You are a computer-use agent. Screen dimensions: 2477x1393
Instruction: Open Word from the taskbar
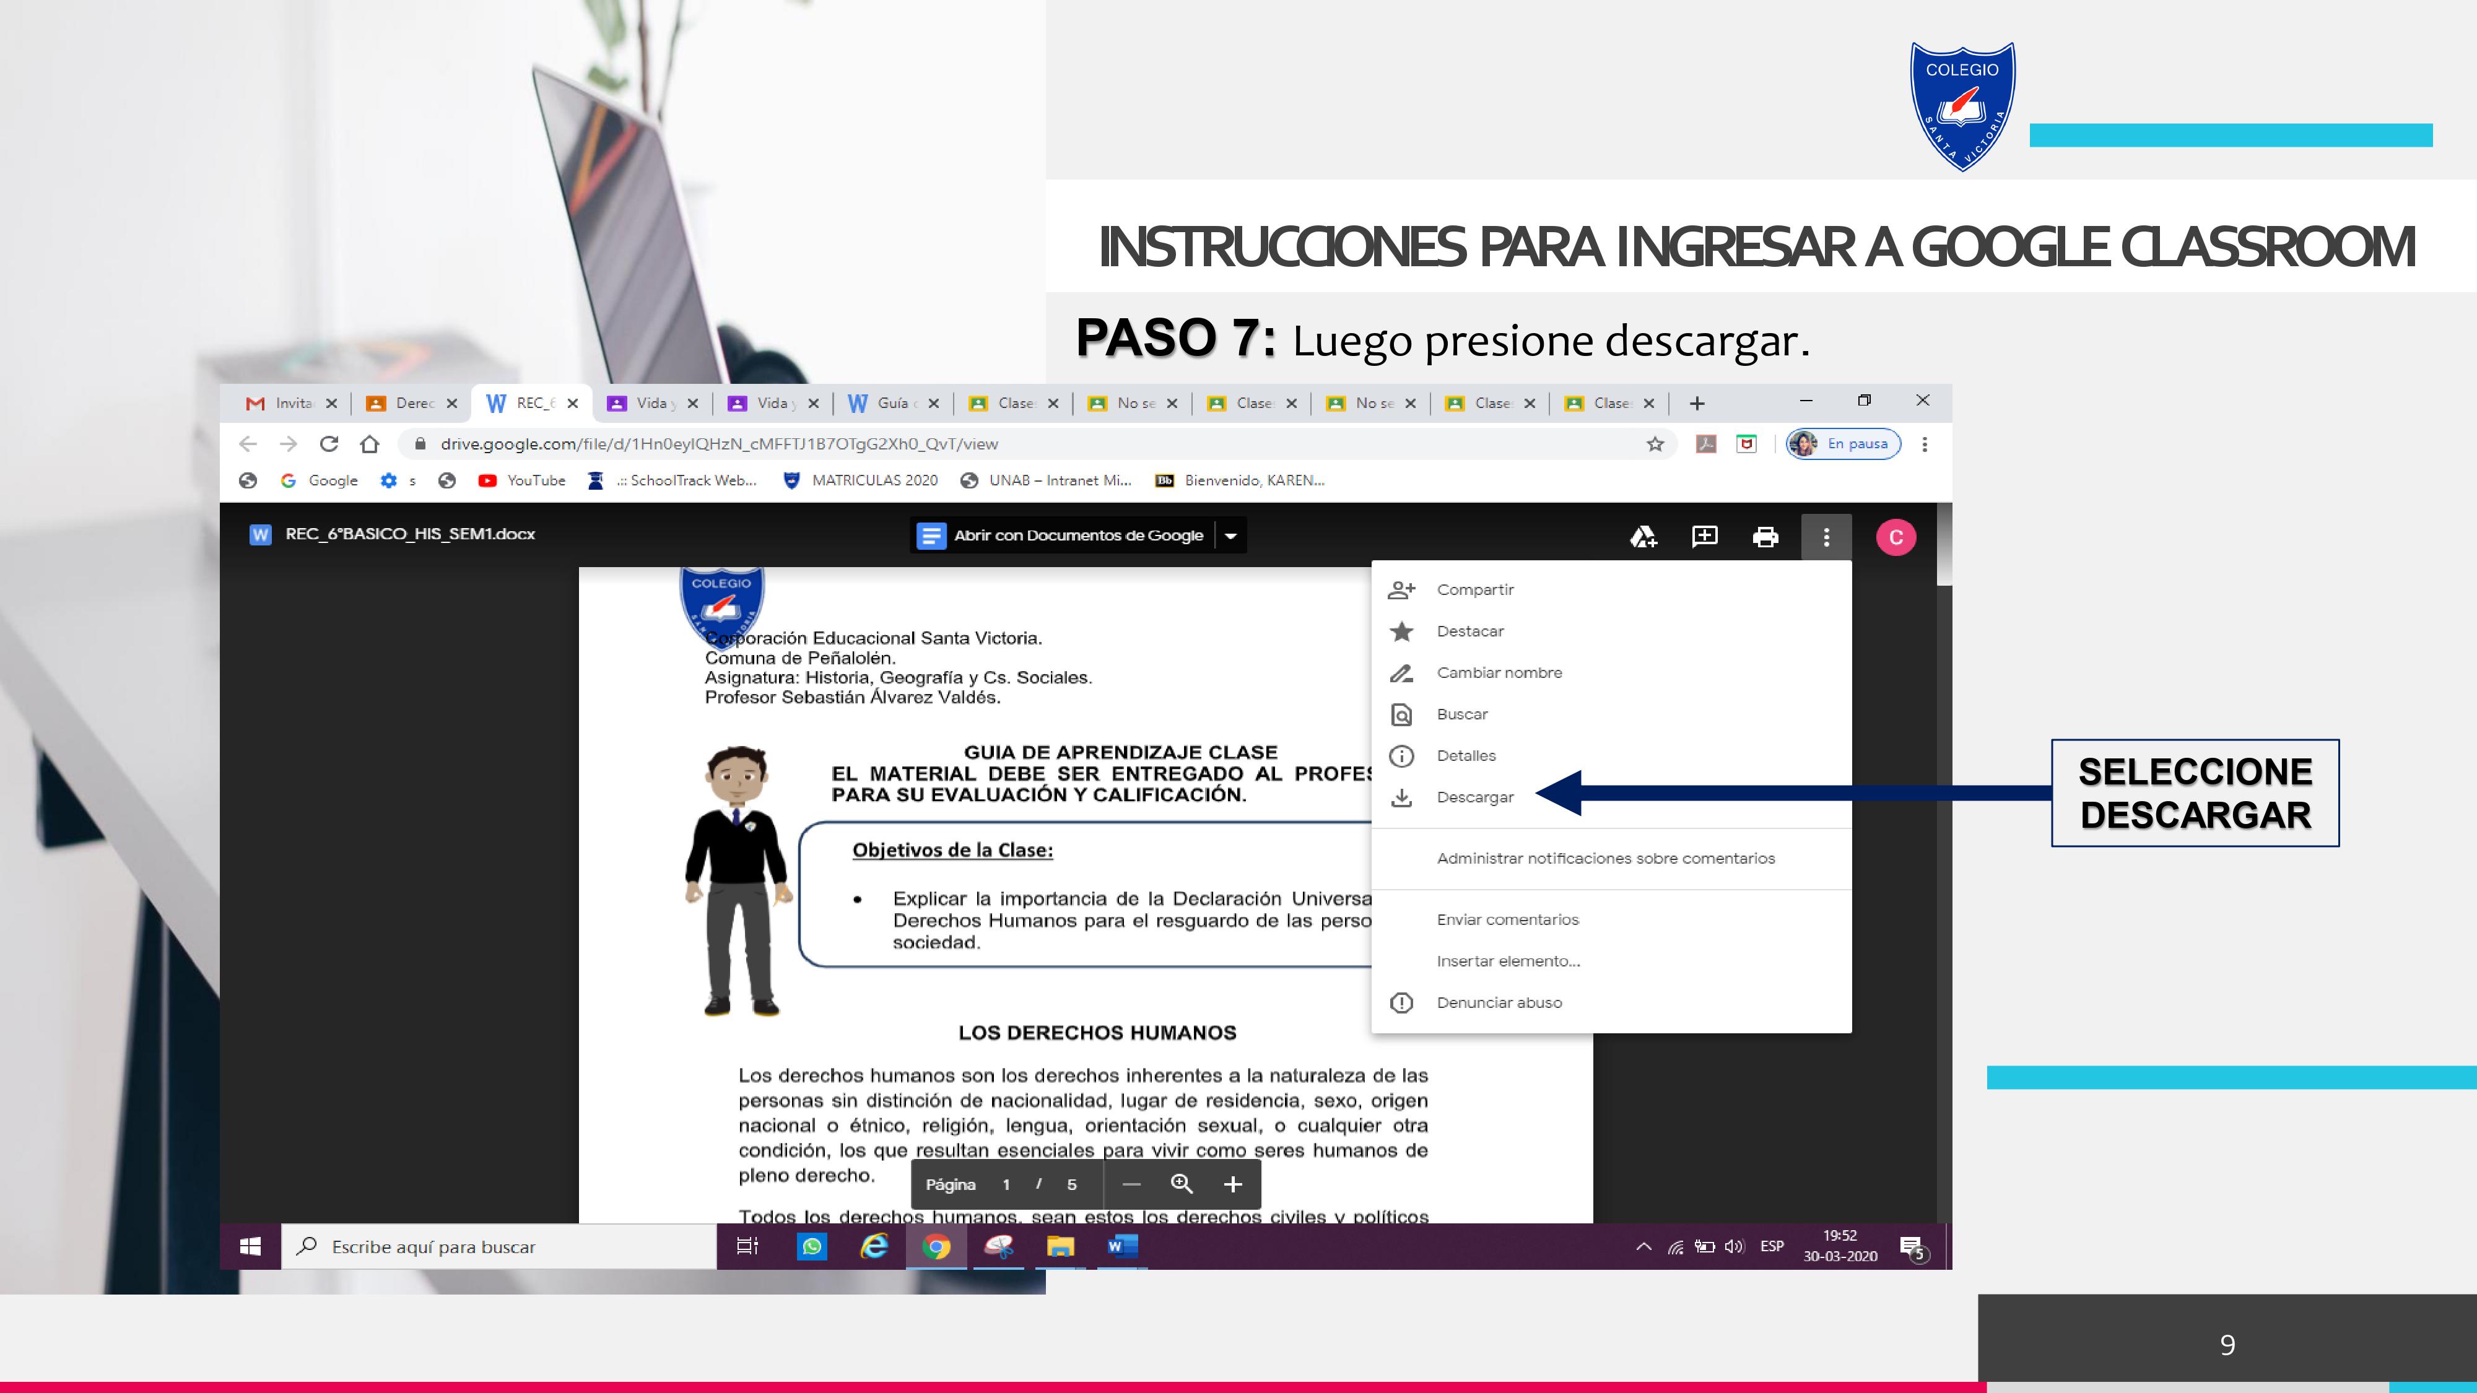[x=1121, y=1246]
